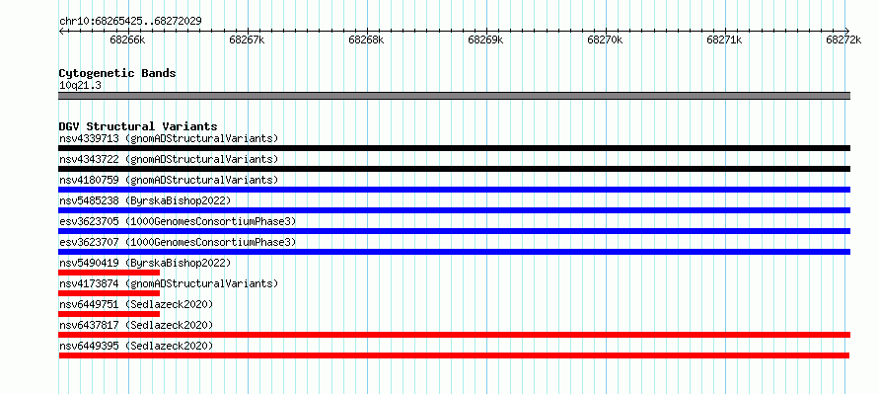
Task: Open the nsv4173874 gnomAD variant label
Action: coord(169,283)
